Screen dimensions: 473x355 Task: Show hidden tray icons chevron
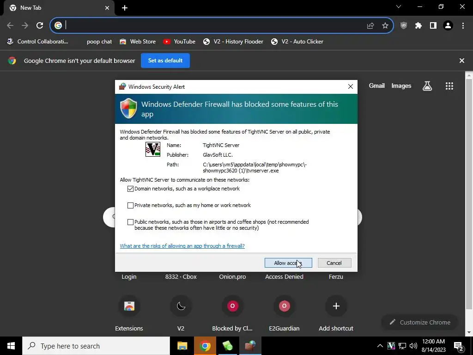click(x=380, y=346)
